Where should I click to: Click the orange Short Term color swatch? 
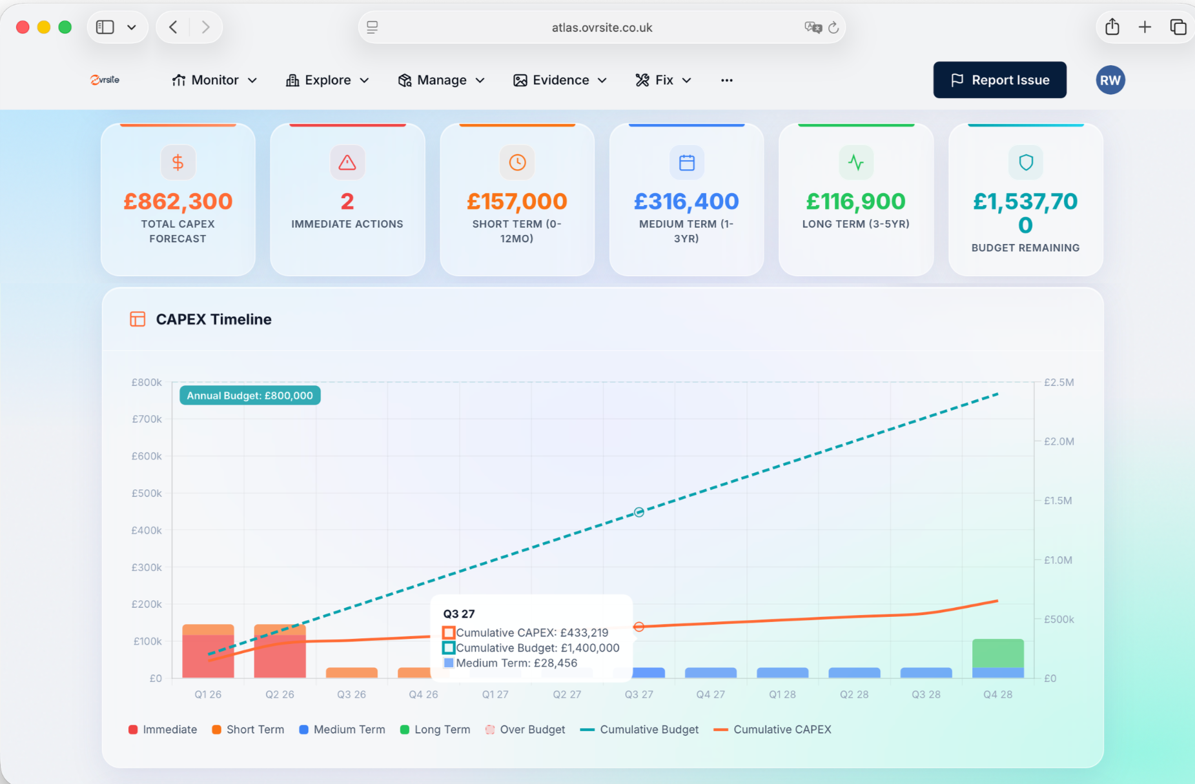216,729
